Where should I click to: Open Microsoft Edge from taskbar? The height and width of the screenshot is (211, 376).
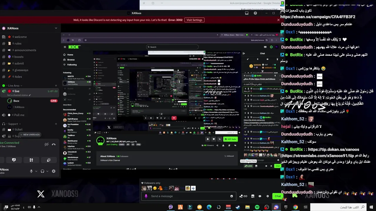click(x=209, y=207)
